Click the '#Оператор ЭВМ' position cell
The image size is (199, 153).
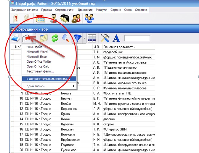(x=129, y=129)
